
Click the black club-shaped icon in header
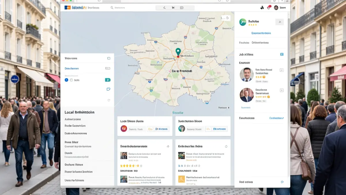coord(262,8)
